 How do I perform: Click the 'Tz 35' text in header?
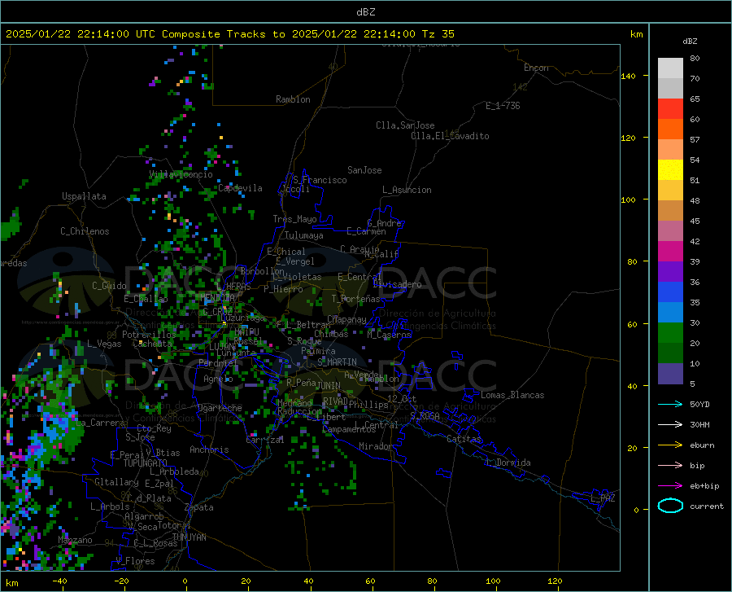pyautogui.click(x=438, y=34)
